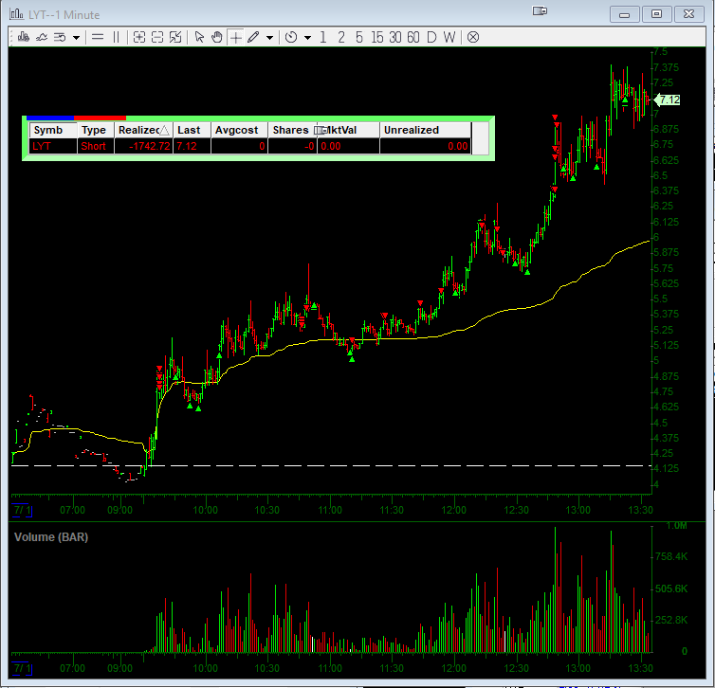Select the LYT symbol cell

pyautogui.click(x=53, y=146)
